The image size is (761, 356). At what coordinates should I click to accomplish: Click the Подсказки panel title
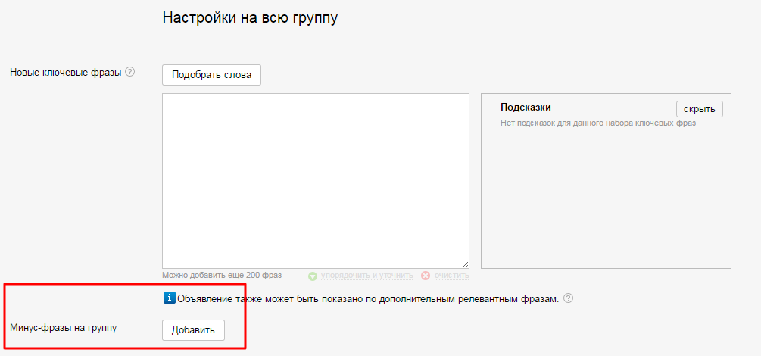point(526,108)
